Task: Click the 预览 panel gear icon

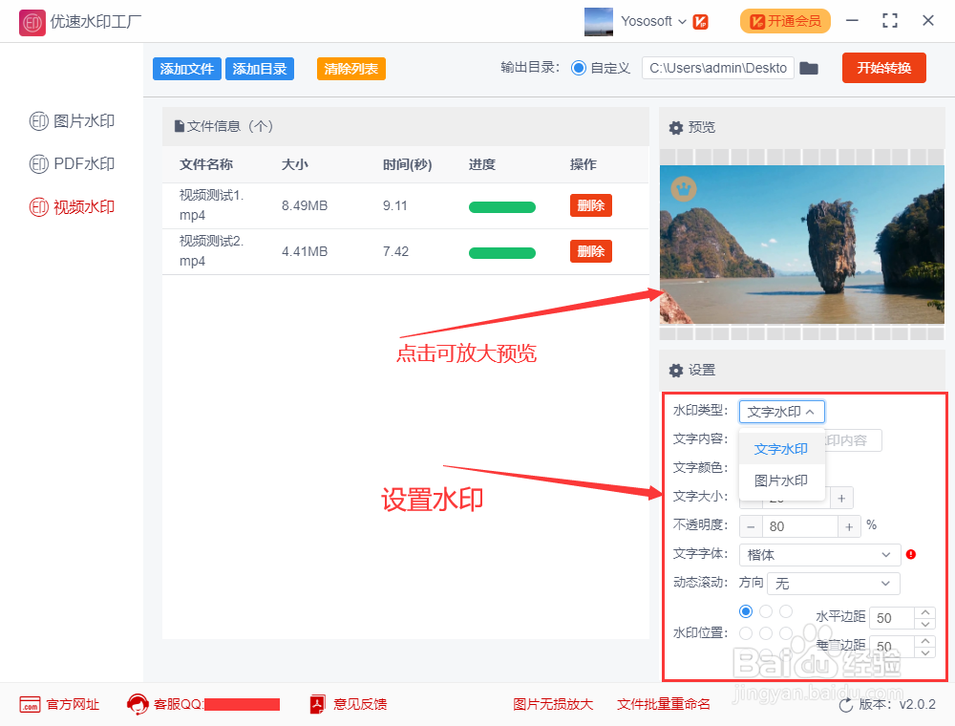Action: coord(676,126)
